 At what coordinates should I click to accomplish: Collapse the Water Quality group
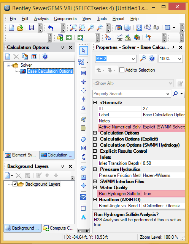point(95,188)
